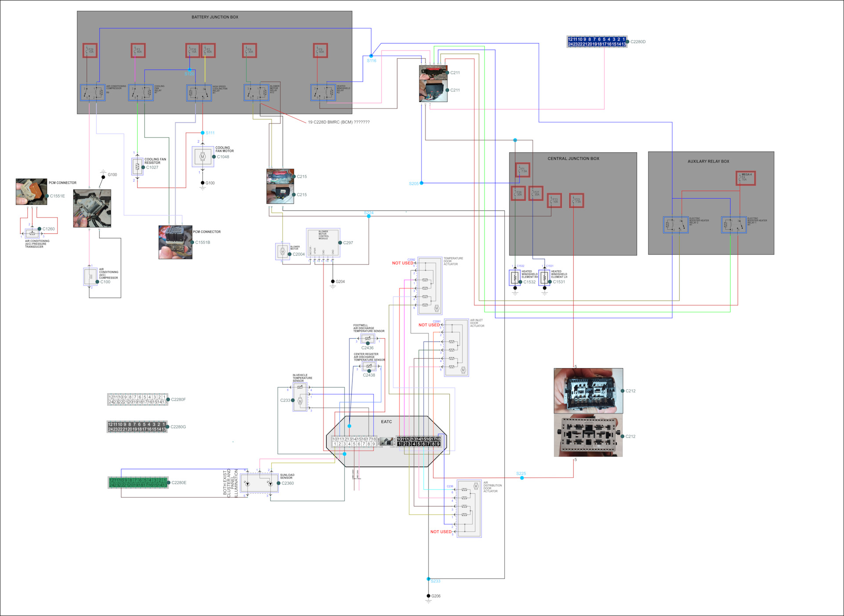The image size is (844, 616).
Task: Open the upper C215 connector photo
Action: tap(280, 177)
